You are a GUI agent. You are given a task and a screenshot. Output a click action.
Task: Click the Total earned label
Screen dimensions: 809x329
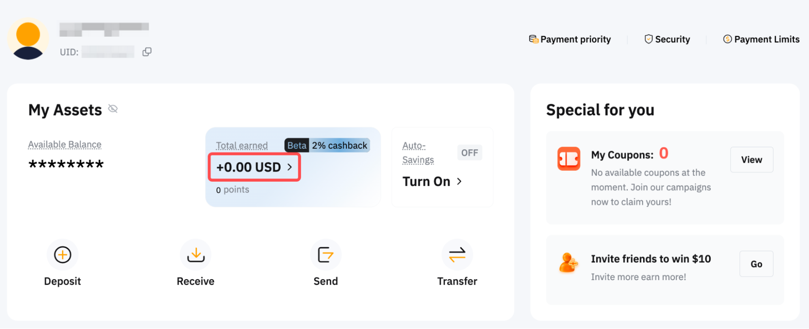point(242,145)
